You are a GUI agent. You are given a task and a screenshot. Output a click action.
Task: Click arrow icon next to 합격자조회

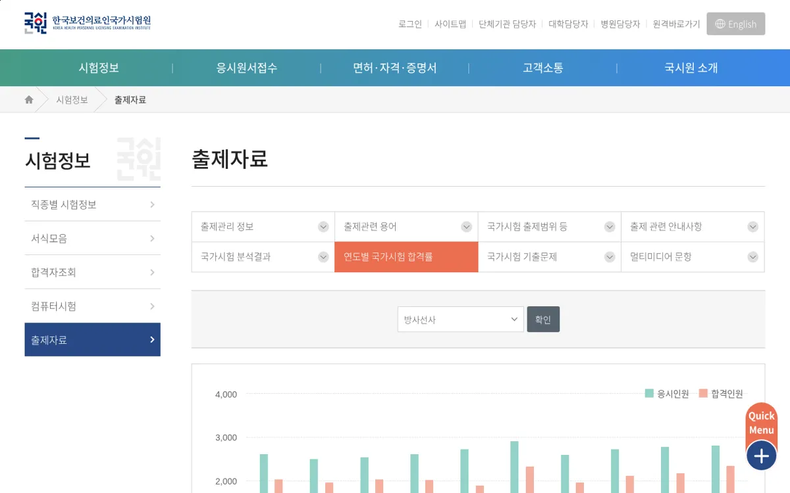pos(152,272)
